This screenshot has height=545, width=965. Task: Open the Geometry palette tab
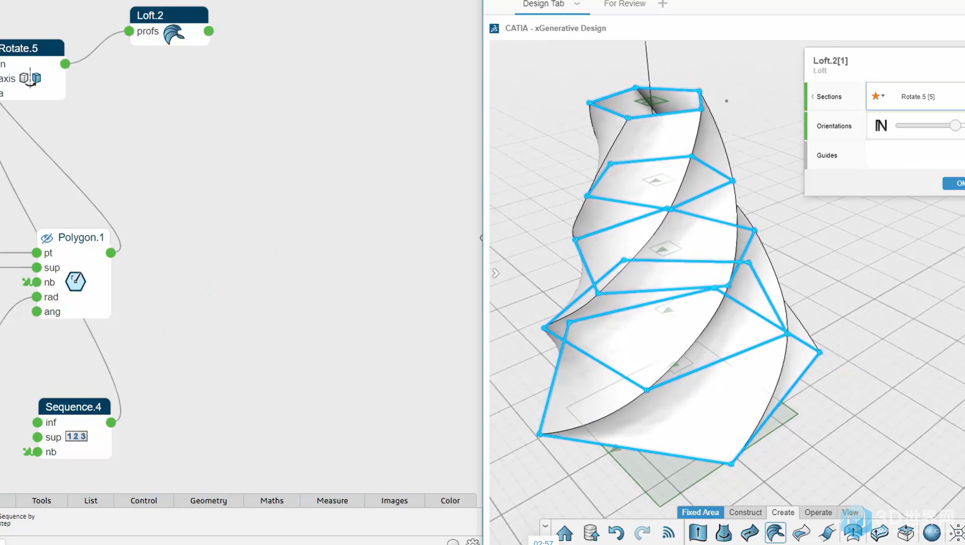tap(208, 501)
